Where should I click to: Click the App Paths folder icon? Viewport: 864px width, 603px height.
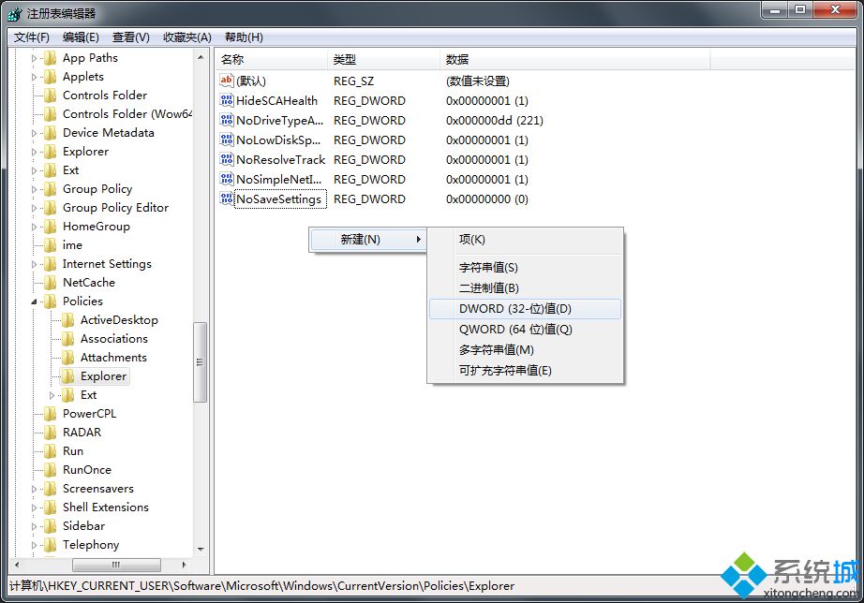[x=51, y=58]
